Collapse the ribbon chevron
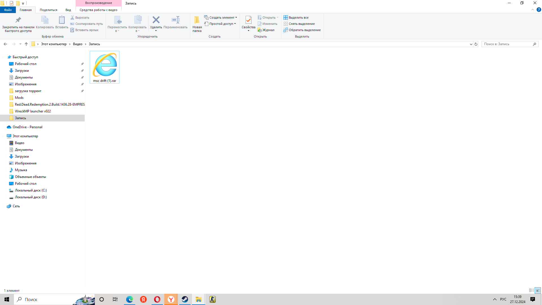This screenshot has width=542, height=305. click(x=533, y=10)
